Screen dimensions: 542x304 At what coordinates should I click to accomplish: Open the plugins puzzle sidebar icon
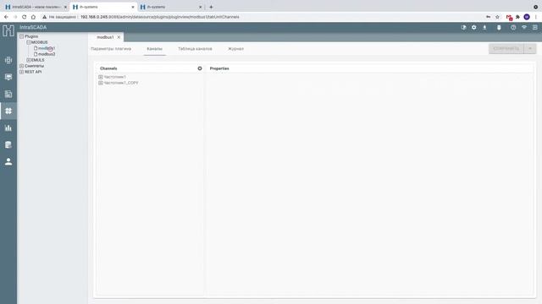[x=8, y=111]
